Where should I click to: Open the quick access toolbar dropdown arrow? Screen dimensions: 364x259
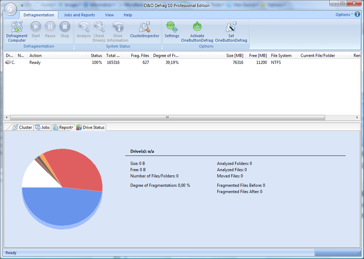[22, 5]
